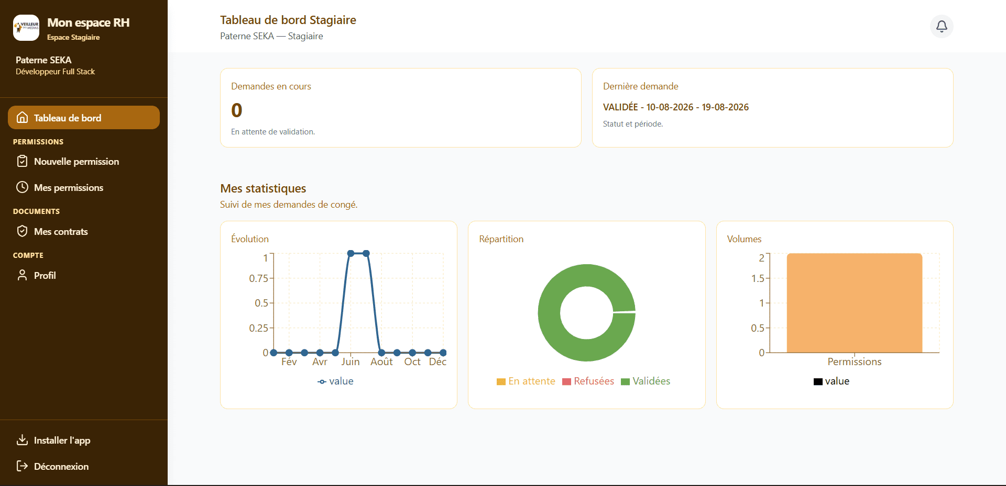The width and height of the screenshot is (1006, 486).
Task: Click the download icon for Installer l'app
Action: [22, 440]
